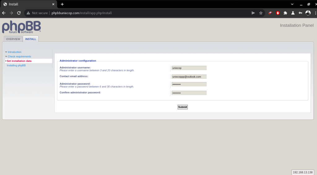Open the Check requirements step
The width and height of the screenshot is (317, 175).
(20, 56)
